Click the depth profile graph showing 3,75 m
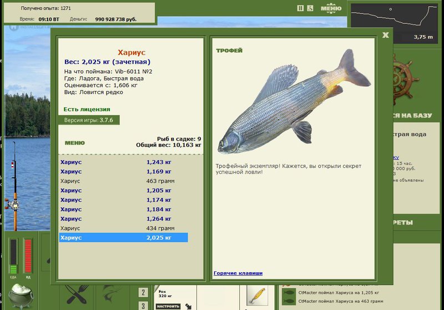 point(393,23)
